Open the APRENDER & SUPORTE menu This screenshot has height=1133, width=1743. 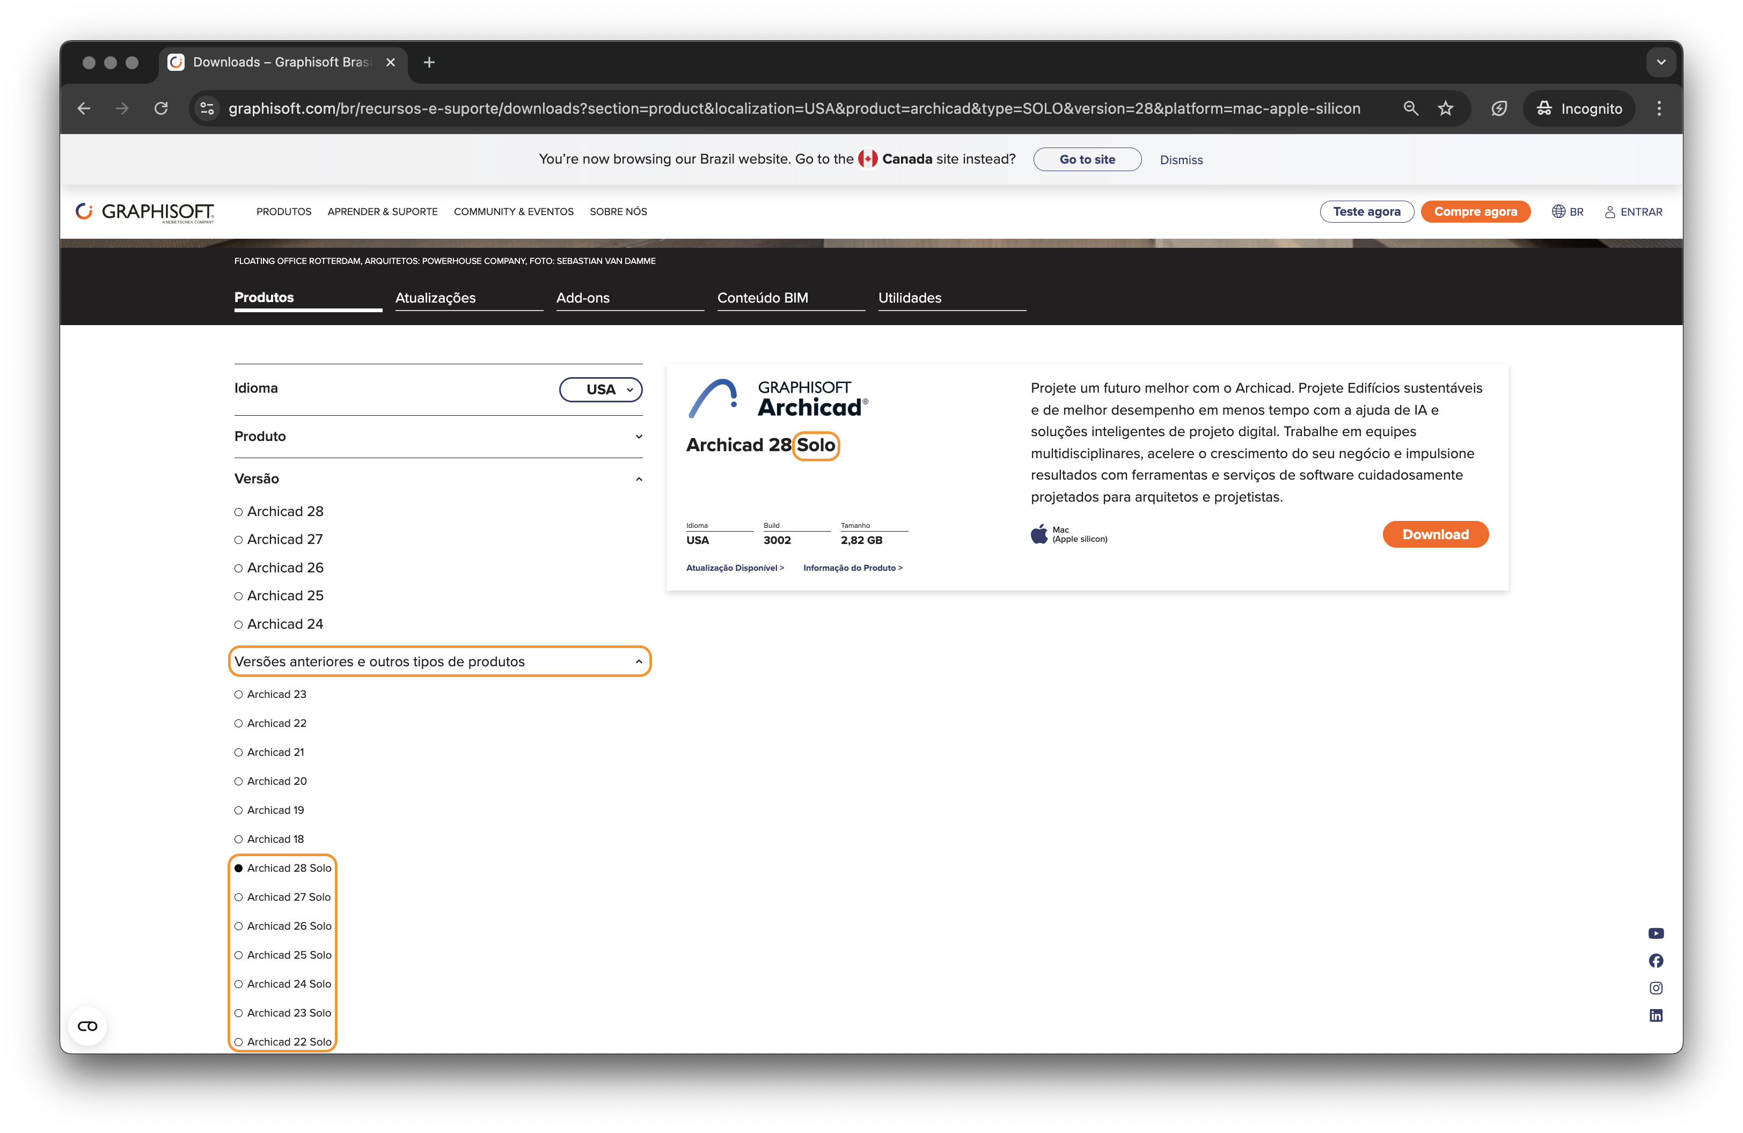[x=382, y=211]
